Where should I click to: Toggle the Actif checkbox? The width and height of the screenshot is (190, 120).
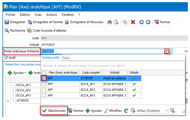(x=6, y=58)
